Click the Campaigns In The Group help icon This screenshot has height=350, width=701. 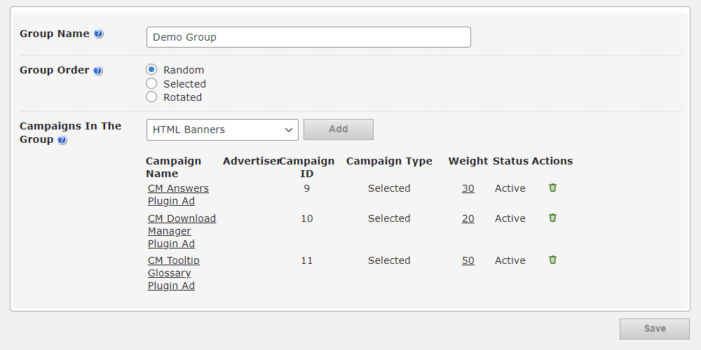62,140
